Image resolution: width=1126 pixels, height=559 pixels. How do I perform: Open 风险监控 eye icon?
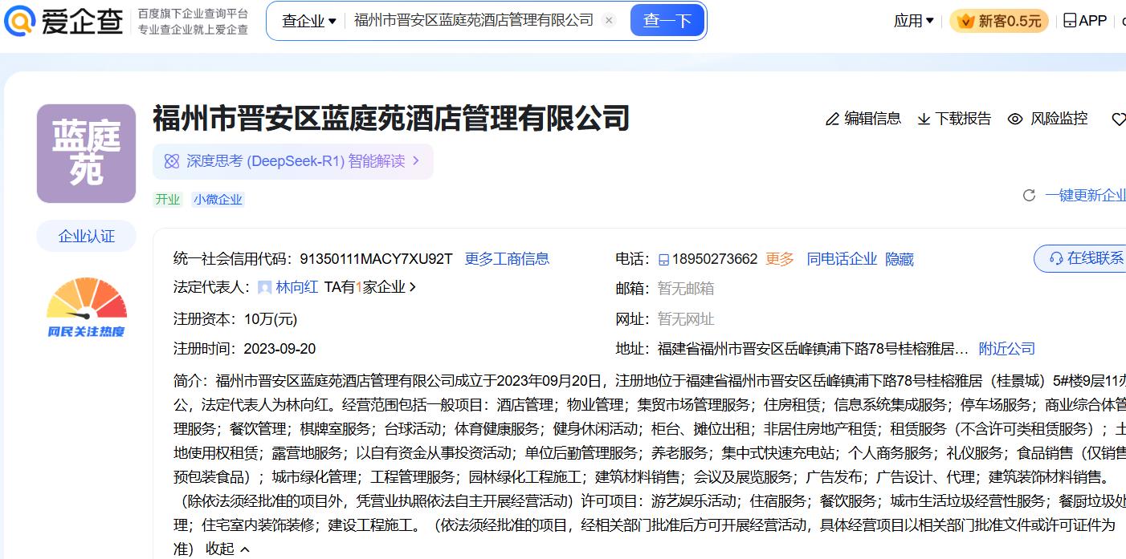(1015, 119)
